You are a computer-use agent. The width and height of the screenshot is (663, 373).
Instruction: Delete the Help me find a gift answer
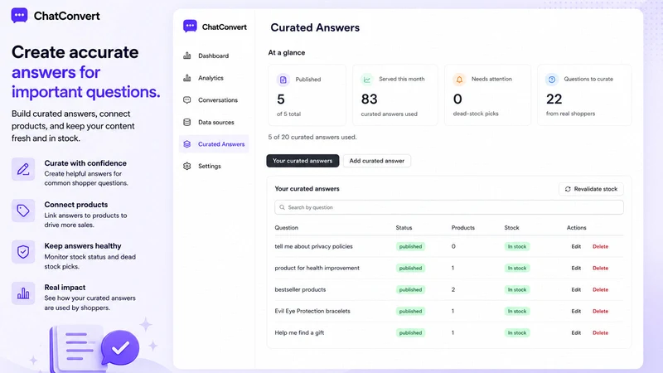click(600, 333)
